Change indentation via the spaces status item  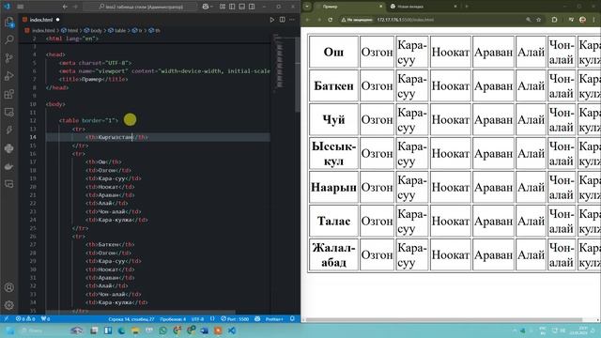[173, 319]
